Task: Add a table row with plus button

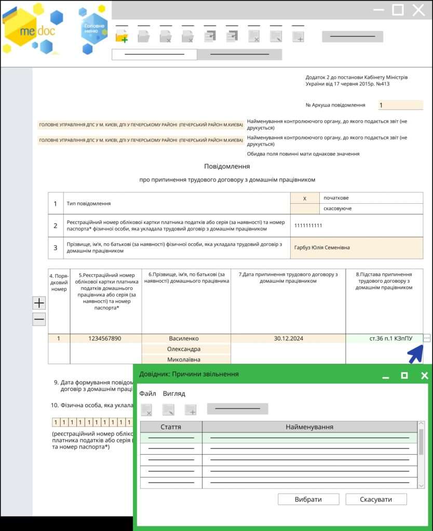Action: [x=39, y=303]
